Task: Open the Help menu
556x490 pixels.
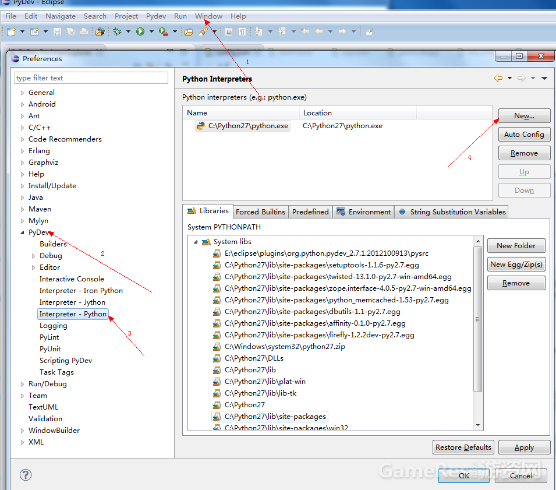Action: [x=238, y=16]
